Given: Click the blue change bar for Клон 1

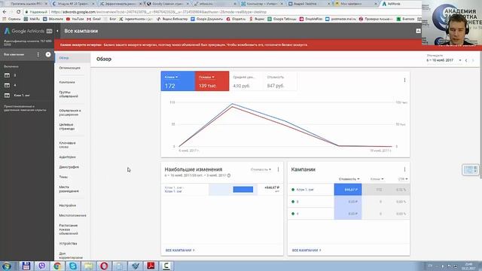Looking at the screenshot, I should [243, 189].
